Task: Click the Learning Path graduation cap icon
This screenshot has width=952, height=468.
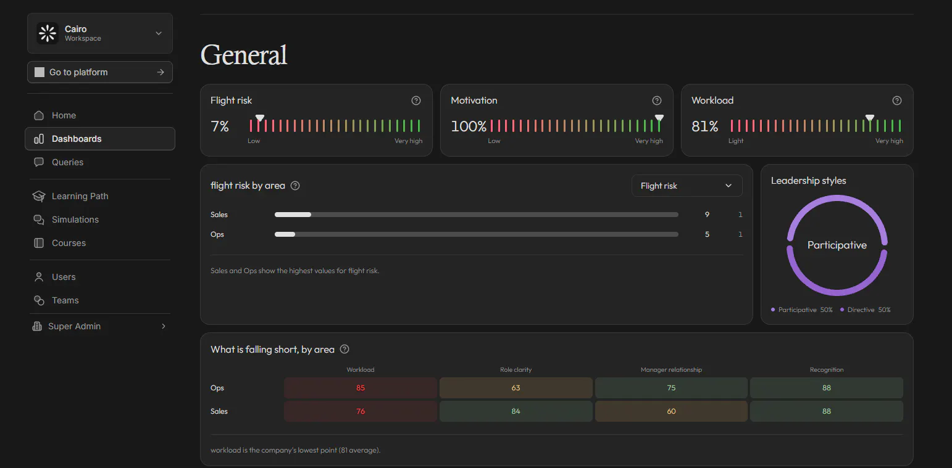Action: 39,196
